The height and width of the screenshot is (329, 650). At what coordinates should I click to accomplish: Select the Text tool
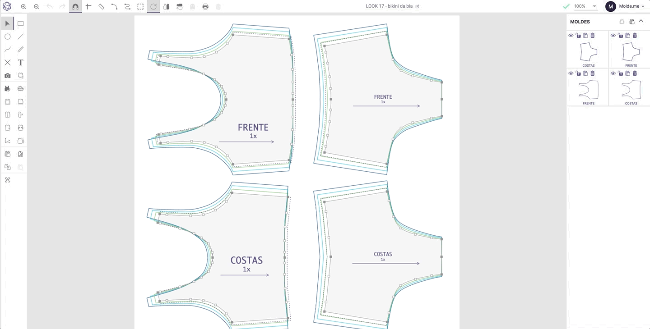(x=20, y=63)
